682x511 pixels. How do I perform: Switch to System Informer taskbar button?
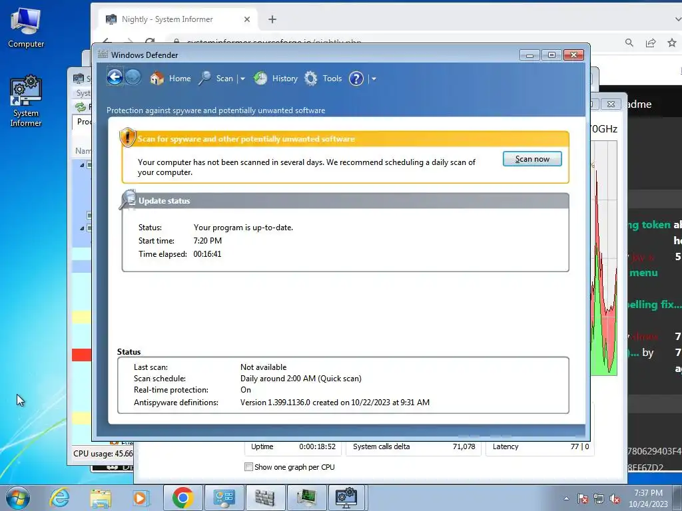pos(347,498)
